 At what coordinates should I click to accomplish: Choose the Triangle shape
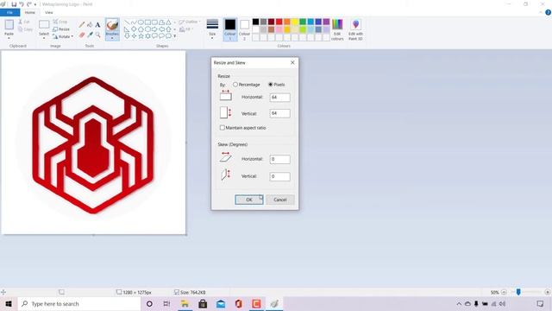tap(169, 22)
